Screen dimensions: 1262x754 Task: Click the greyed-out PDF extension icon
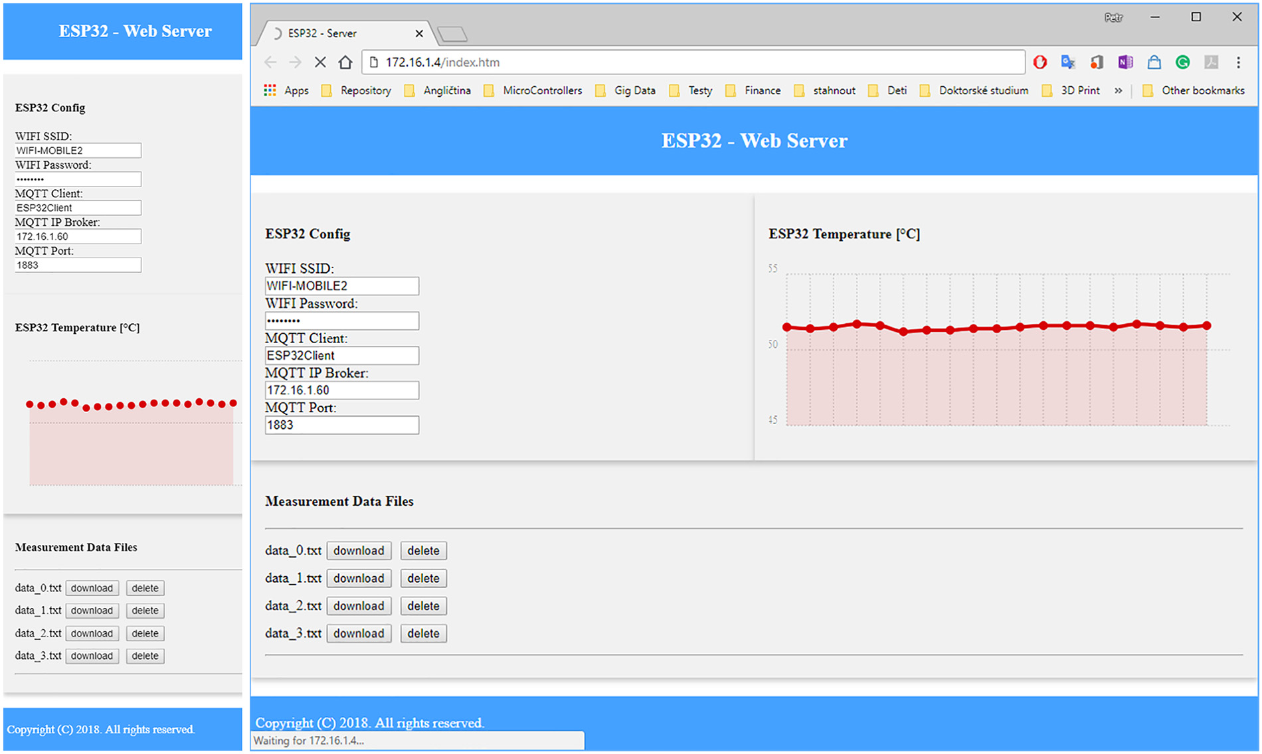(x=1212, y=62)
